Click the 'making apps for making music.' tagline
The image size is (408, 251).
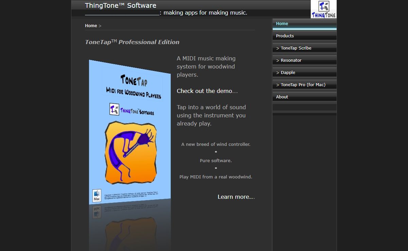(x=205, y=13)
